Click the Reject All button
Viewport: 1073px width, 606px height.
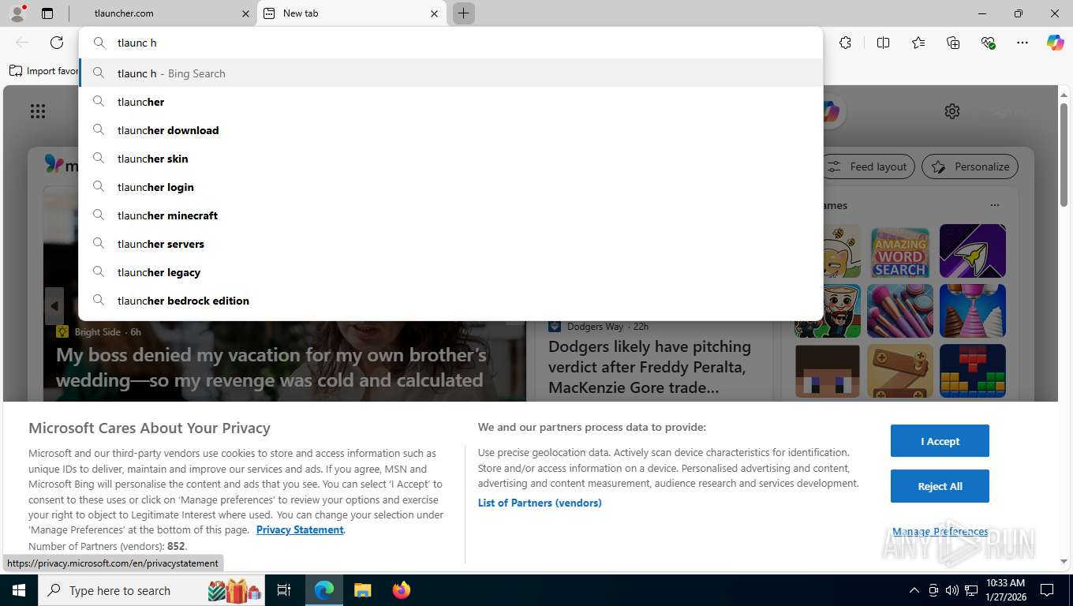coord(940,486)
